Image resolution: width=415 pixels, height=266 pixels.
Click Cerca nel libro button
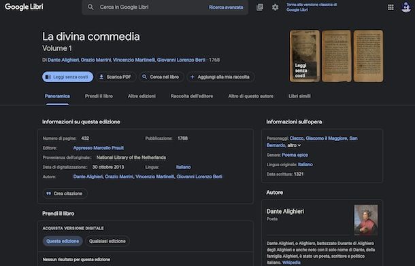pos(161,77)
